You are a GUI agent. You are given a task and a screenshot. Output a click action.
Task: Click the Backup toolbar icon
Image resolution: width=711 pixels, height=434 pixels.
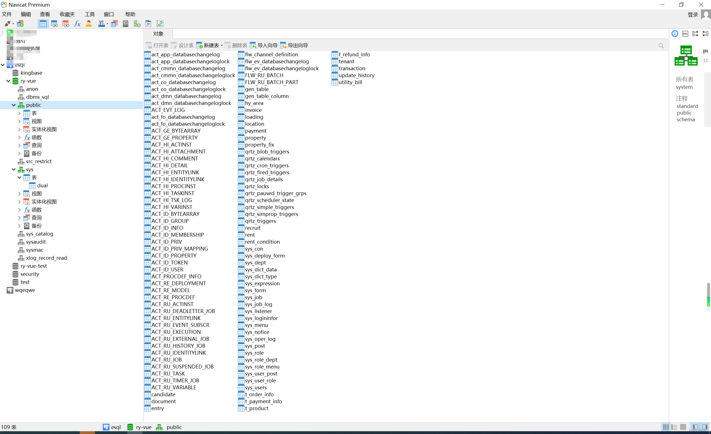click(x=126, y=24)
